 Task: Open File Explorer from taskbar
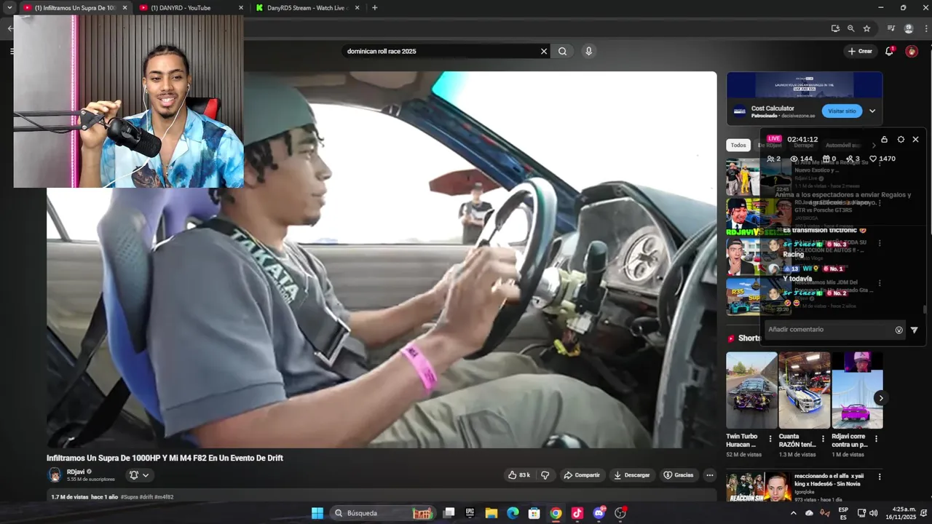491,513
